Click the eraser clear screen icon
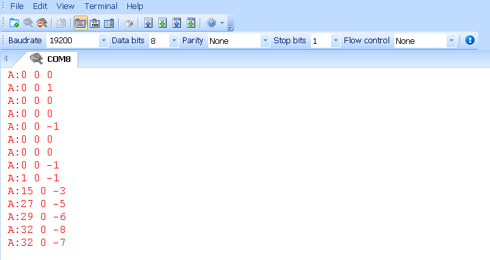This screenshot has width=490, height=260. (x=129, y=23)
